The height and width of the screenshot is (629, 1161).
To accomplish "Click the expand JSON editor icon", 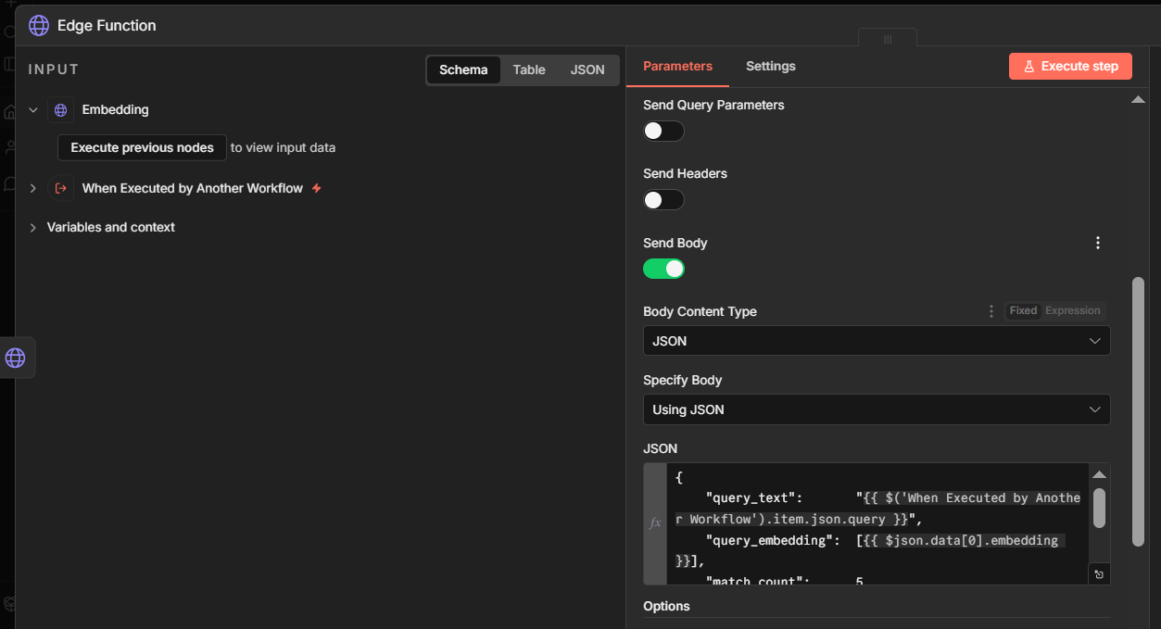I will pyautogui.click(x=1099, y=574).
